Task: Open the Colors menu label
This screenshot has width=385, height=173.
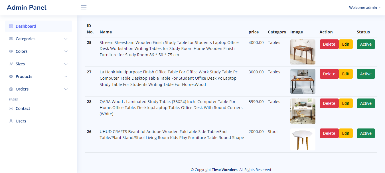Action: [21, 51]
